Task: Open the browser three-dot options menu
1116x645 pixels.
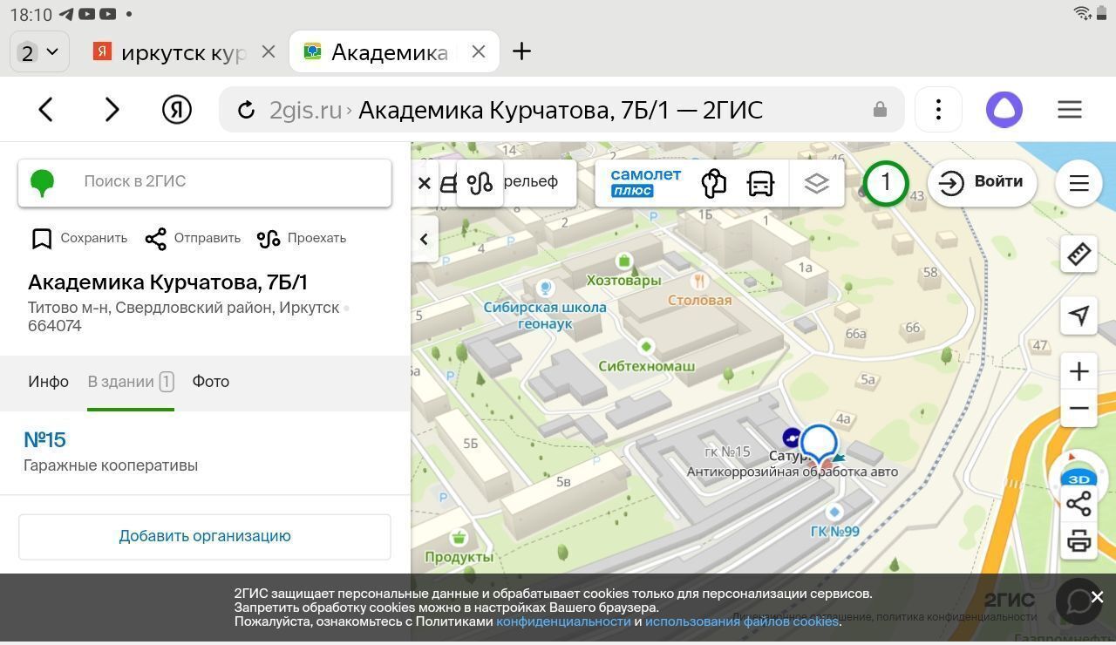Action: (x=938, y=110)
